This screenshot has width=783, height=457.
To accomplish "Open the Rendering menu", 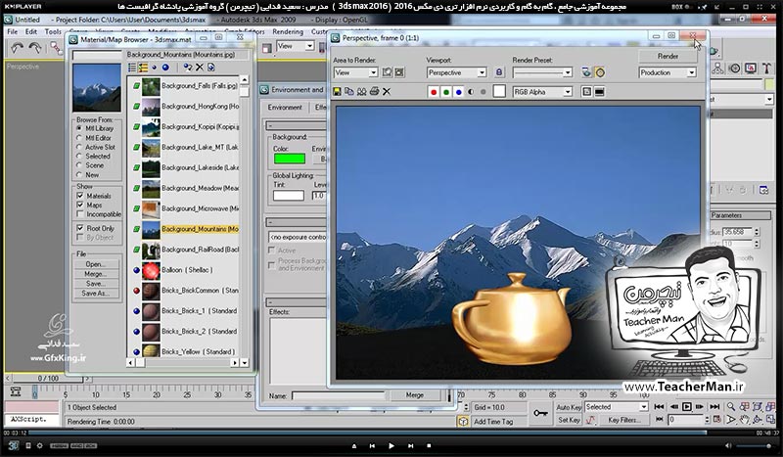I will coord(288,31).
